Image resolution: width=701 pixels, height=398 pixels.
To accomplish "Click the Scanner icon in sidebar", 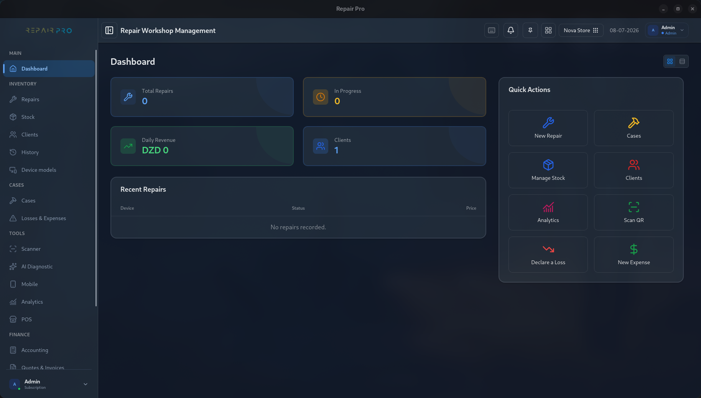I will (13, 249).
